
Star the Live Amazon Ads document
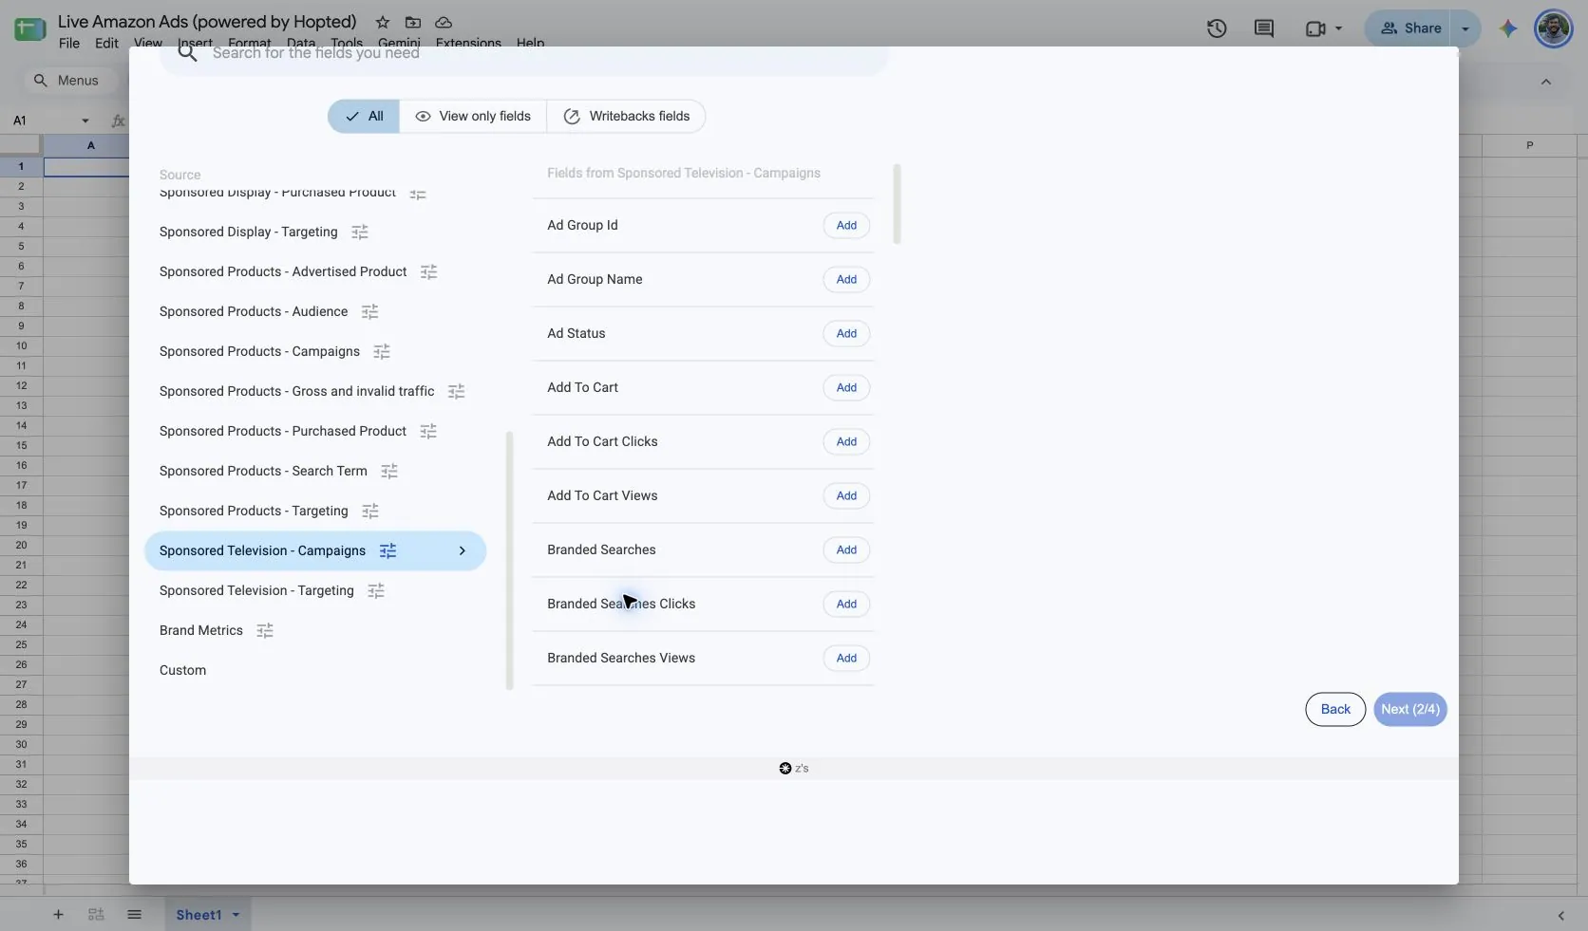click(x=383, y=22)
